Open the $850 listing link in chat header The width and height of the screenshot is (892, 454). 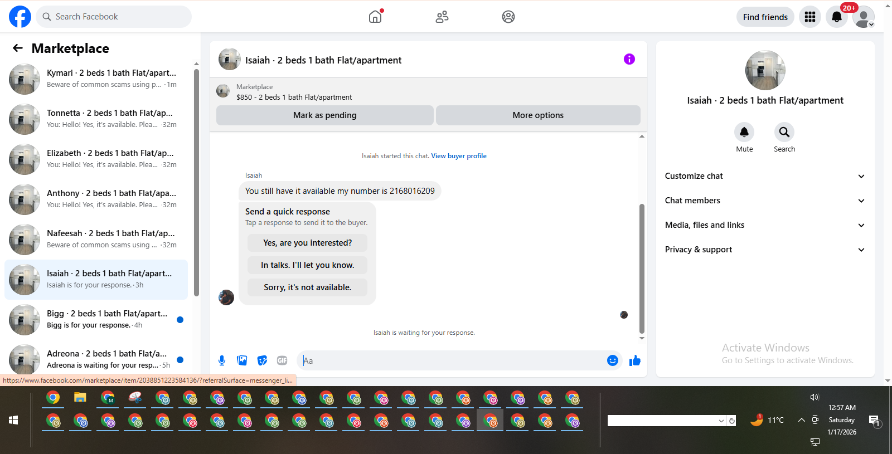[294, 97]
